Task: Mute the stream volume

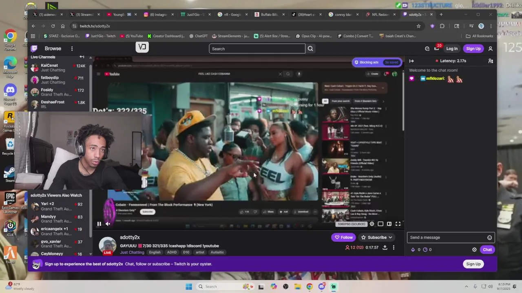Action: click(108, 224)
